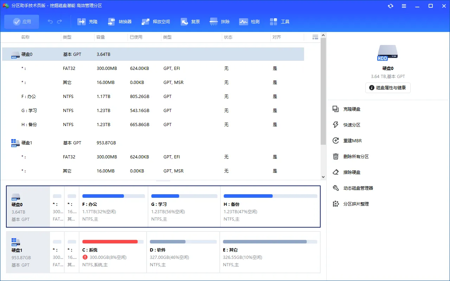Select Clone Disk (克隆硬盘) in side panel
The image size is (450, 281).
click(x=352, y=109)
